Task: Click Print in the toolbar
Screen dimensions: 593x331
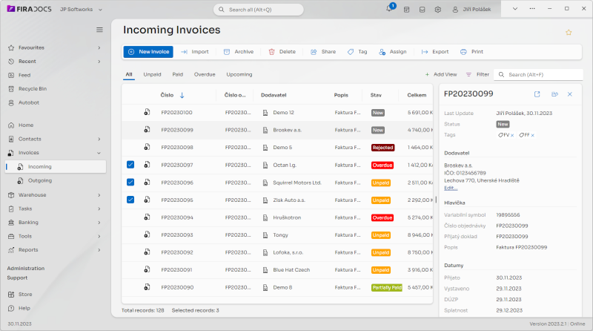Action: pyautogui.click(x=472, y=52)
